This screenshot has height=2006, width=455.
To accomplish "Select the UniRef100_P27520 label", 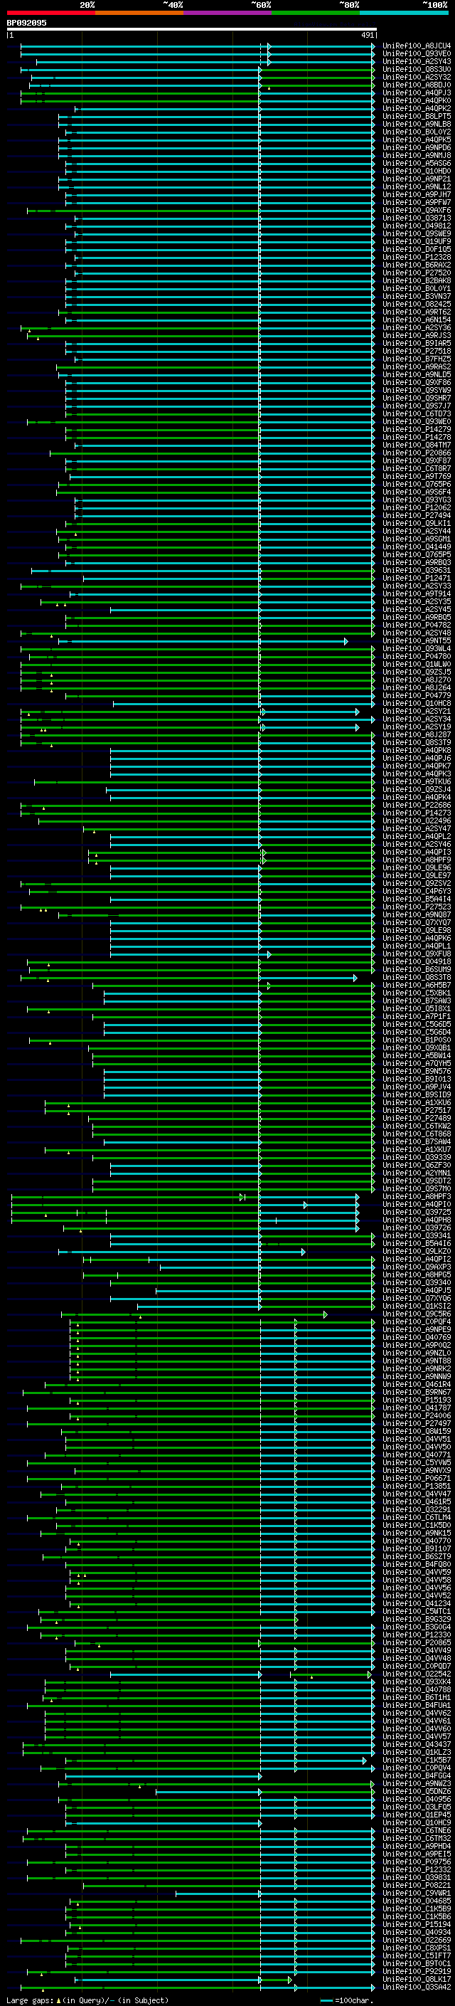I will click(417, 273).
